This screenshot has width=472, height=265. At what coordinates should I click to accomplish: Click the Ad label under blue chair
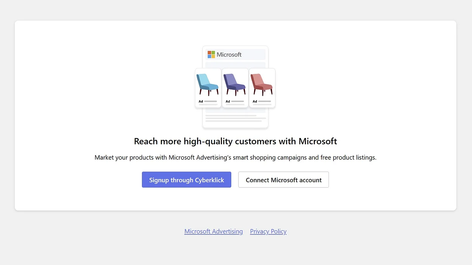[201, 101]
